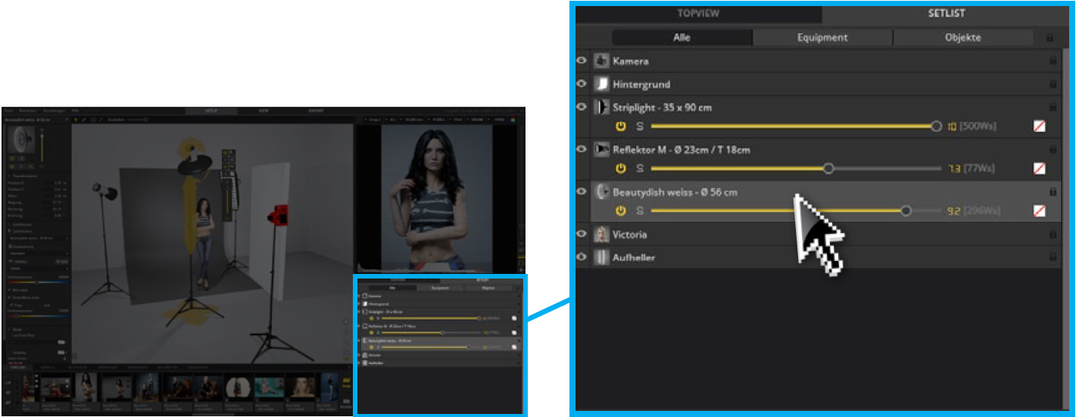1076x417 pixels.
Task: Click the Beautydish color filter icon
Action: (x=1039, y=211)
